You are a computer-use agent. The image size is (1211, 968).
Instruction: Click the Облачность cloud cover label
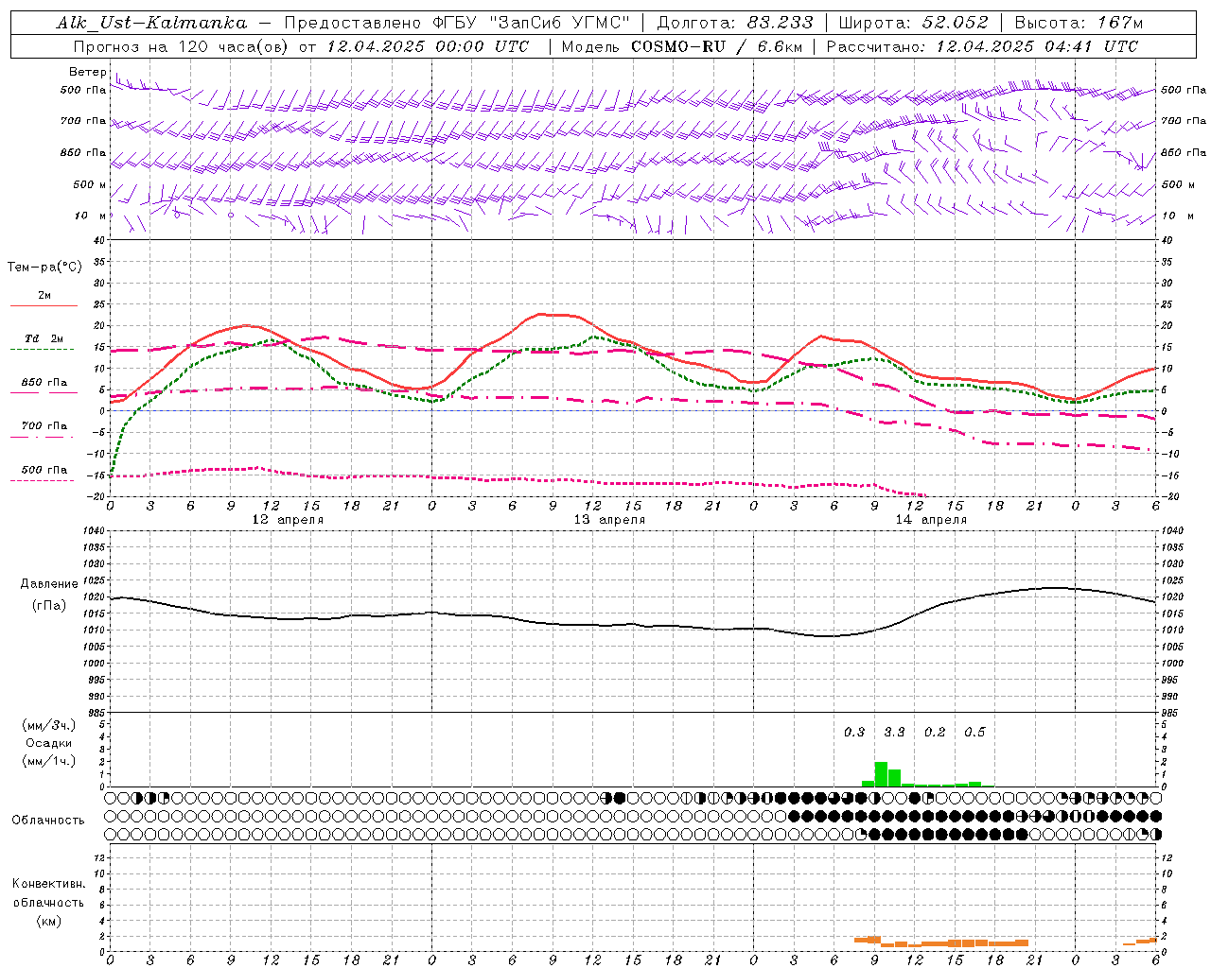48,820
